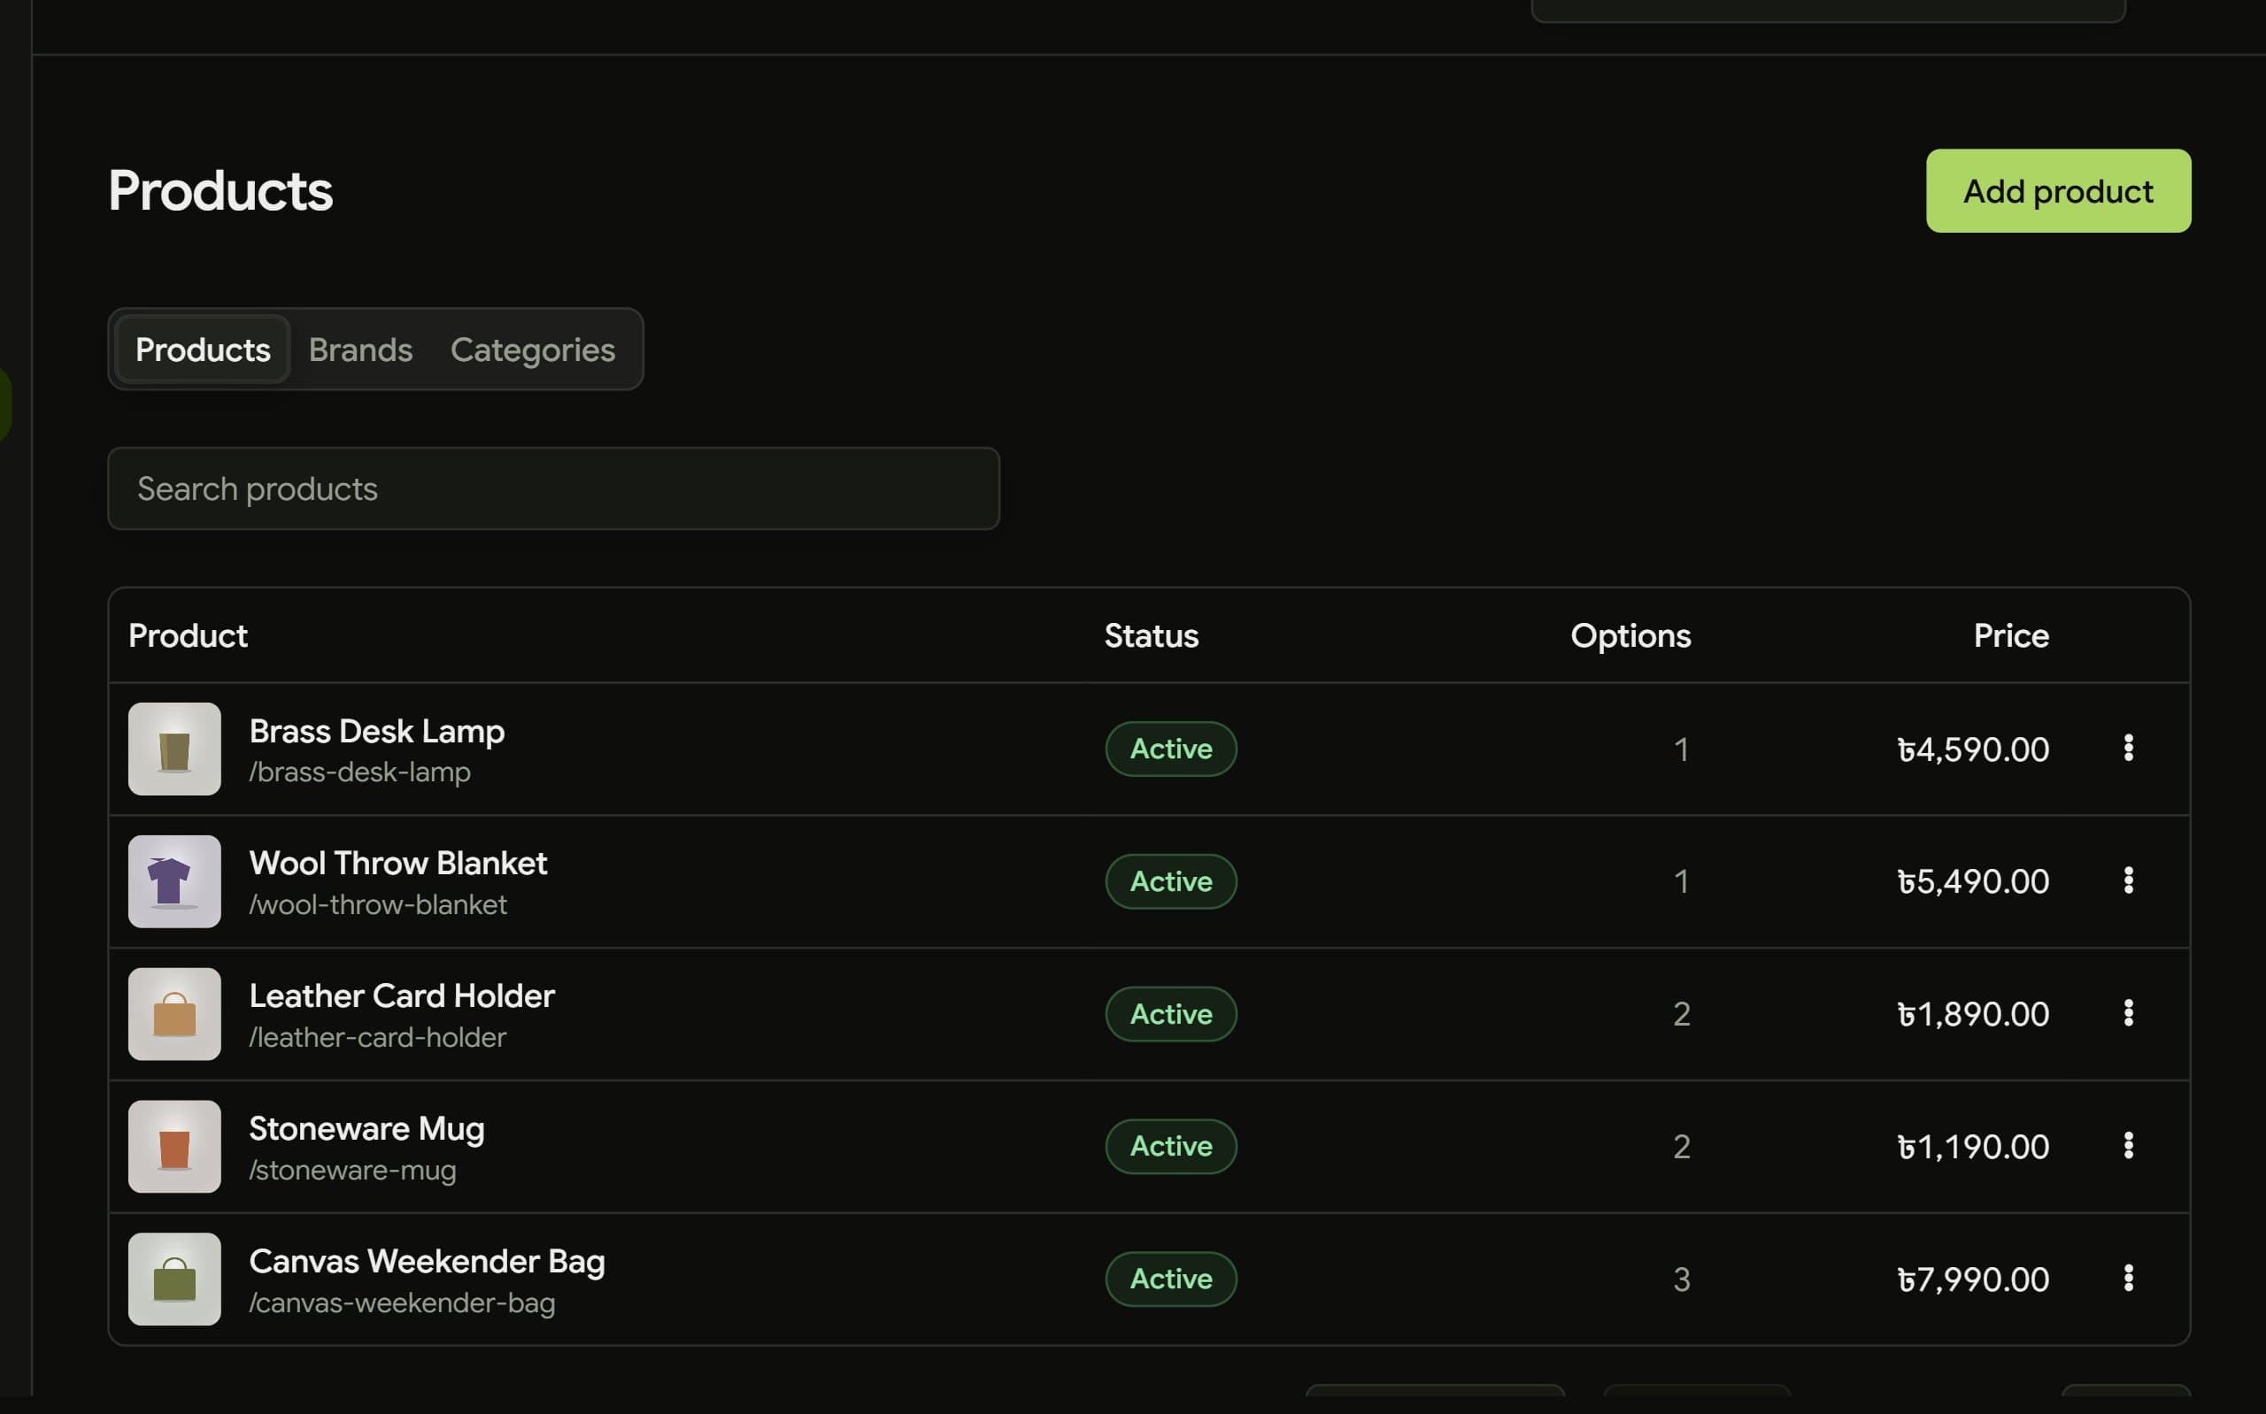Click the ৳4,590.00 price value
Screen dimensions: 2266x1414
(x=1972, y=750)
